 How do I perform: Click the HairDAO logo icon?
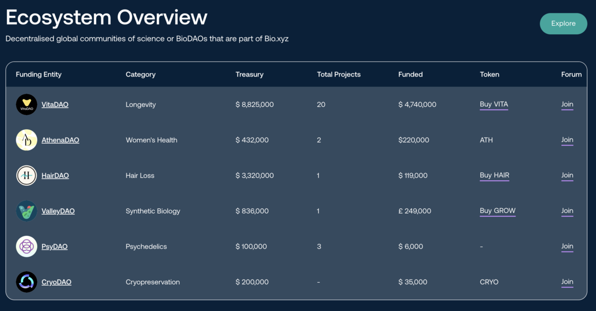26,175
